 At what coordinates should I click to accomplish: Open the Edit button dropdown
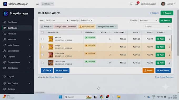[47, 70]
